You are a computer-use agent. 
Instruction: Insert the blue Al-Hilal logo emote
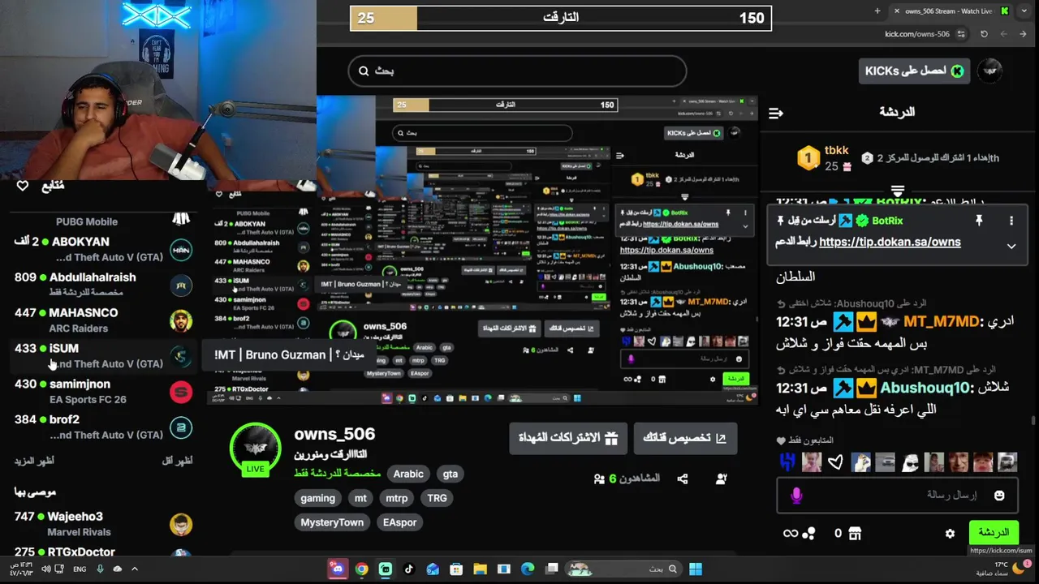[x=788, y=462]
